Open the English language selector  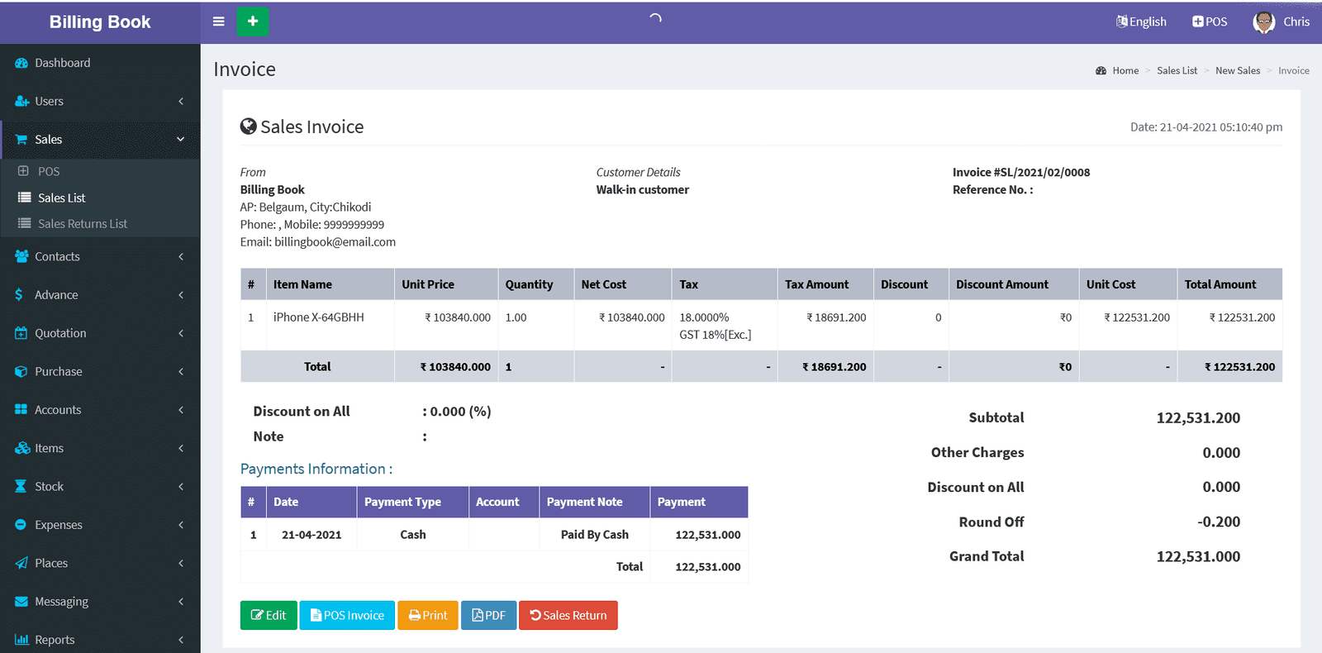point(1141,21)
